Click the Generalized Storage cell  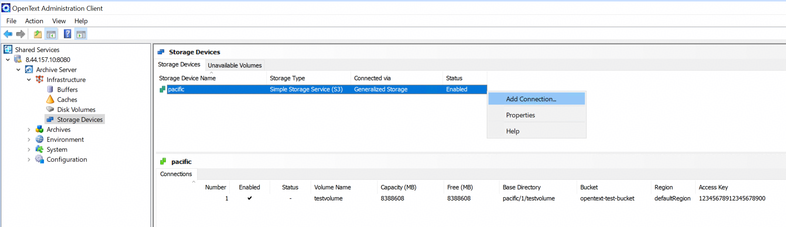(x=381, y=89)
